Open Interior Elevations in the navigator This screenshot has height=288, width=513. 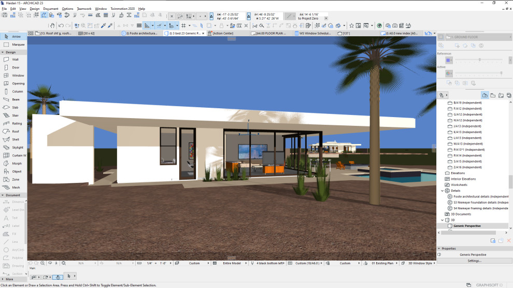(x=463, y=179)
